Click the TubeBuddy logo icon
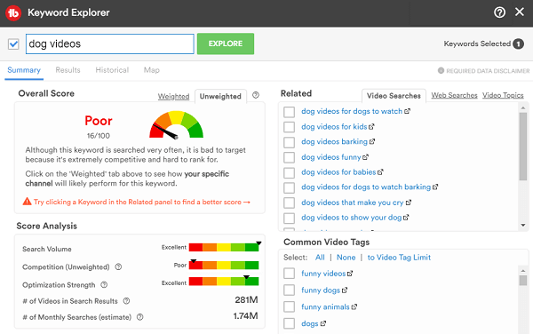533x334 pixels. pyautogui.click(x=13, y=13)
